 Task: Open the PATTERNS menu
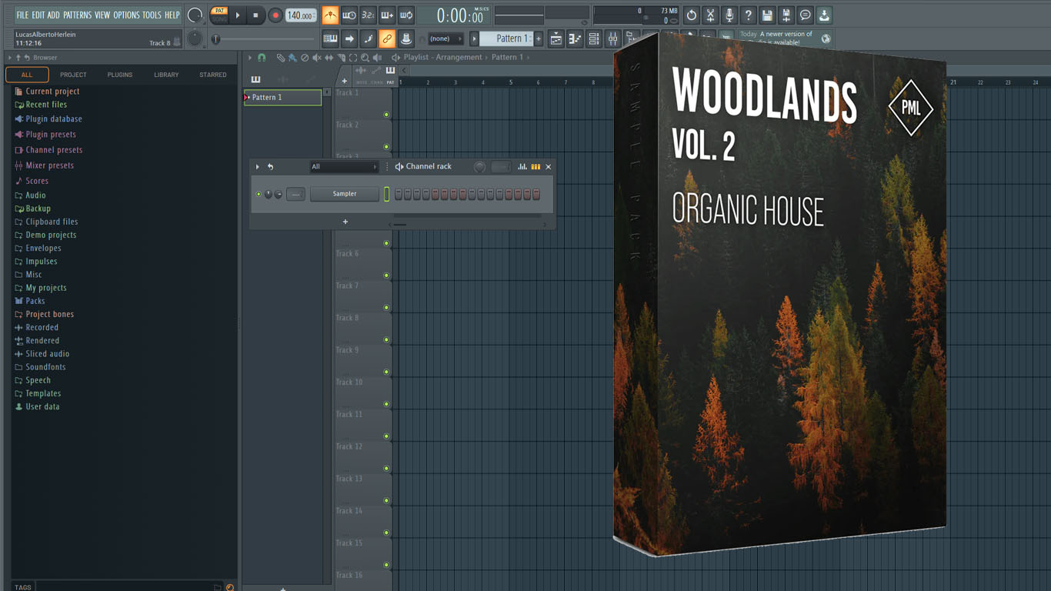(77, 15)
